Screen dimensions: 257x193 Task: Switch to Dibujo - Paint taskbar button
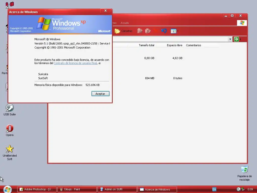tap(77, 189)
